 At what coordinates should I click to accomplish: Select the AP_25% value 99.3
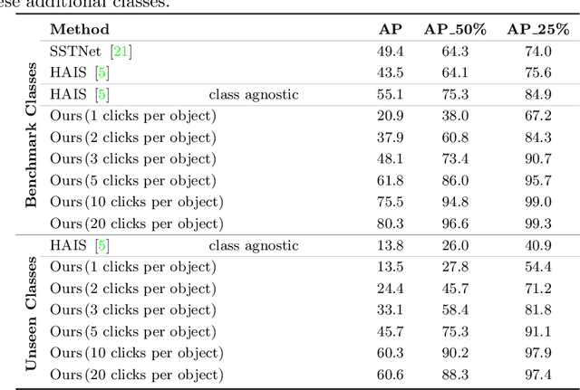point(537,224)
